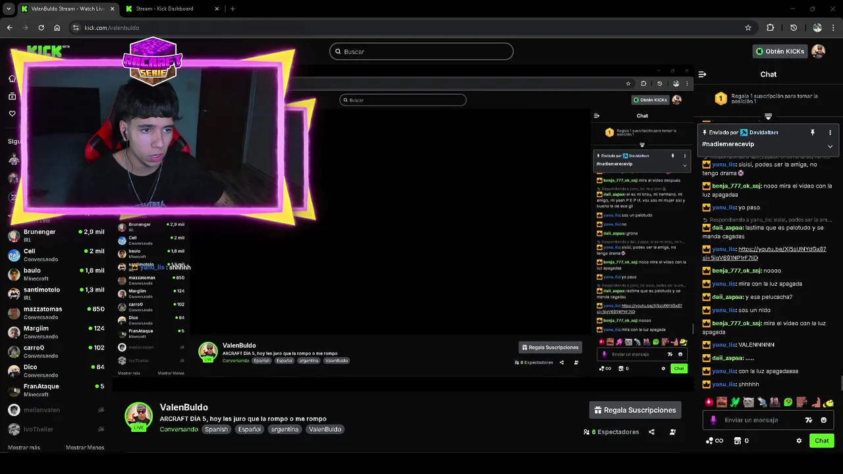843x474 pixels.
Task: Click the user icon beside the share button
Action: click(x=672, y=432)
